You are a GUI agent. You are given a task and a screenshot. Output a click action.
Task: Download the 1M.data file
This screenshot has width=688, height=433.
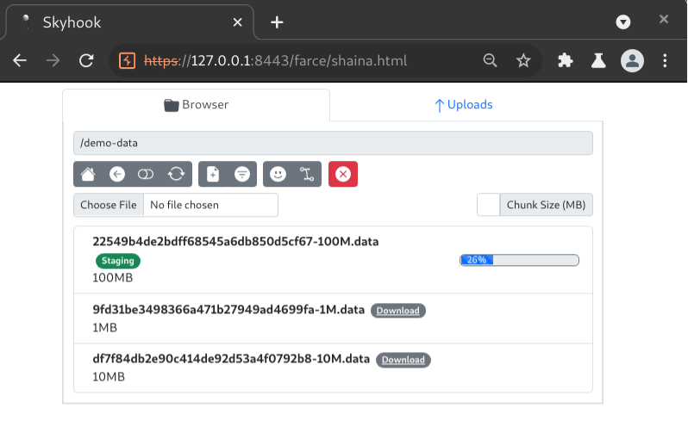(398, 311)
